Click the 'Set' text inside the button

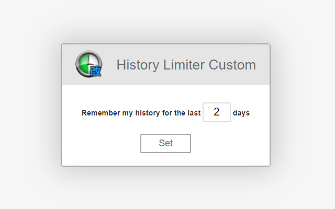(165, 143)
